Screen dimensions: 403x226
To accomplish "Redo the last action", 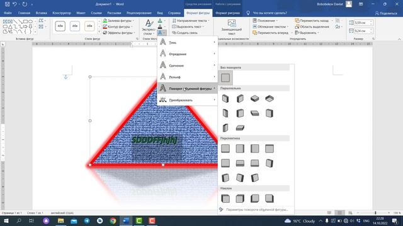I will point(25,4).
